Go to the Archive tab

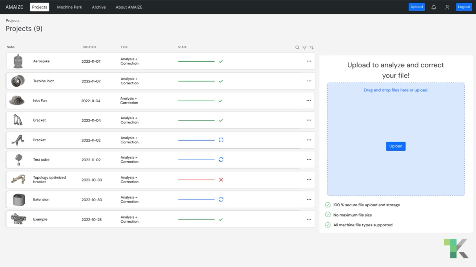(99, 7)
